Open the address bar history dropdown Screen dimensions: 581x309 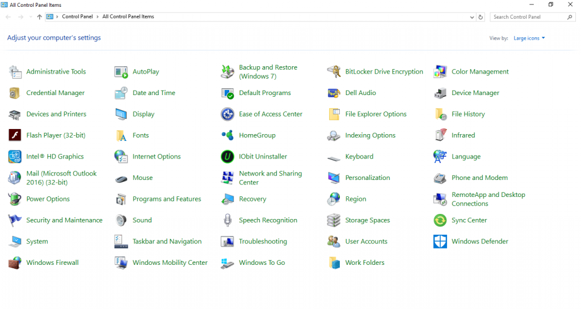(472, 17)
